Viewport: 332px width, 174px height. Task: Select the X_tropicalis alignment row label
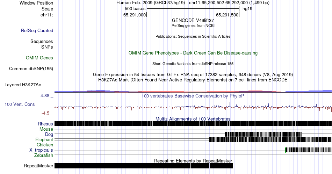pyautogui.click(x=41, y=150)
